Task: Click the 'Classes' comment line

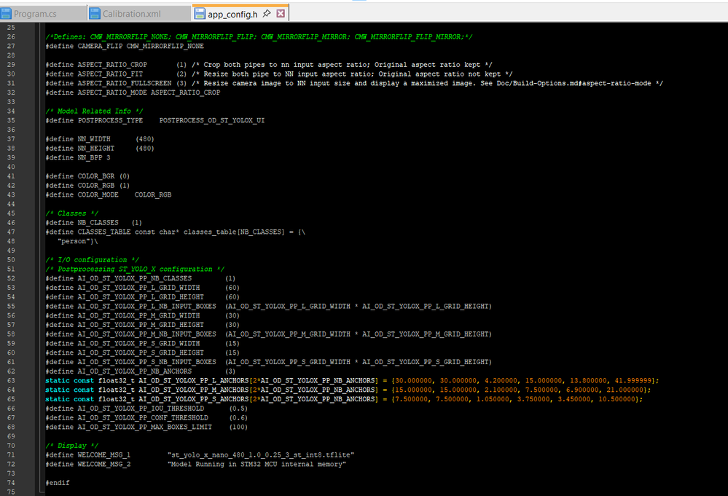Action: click(72, 213)
